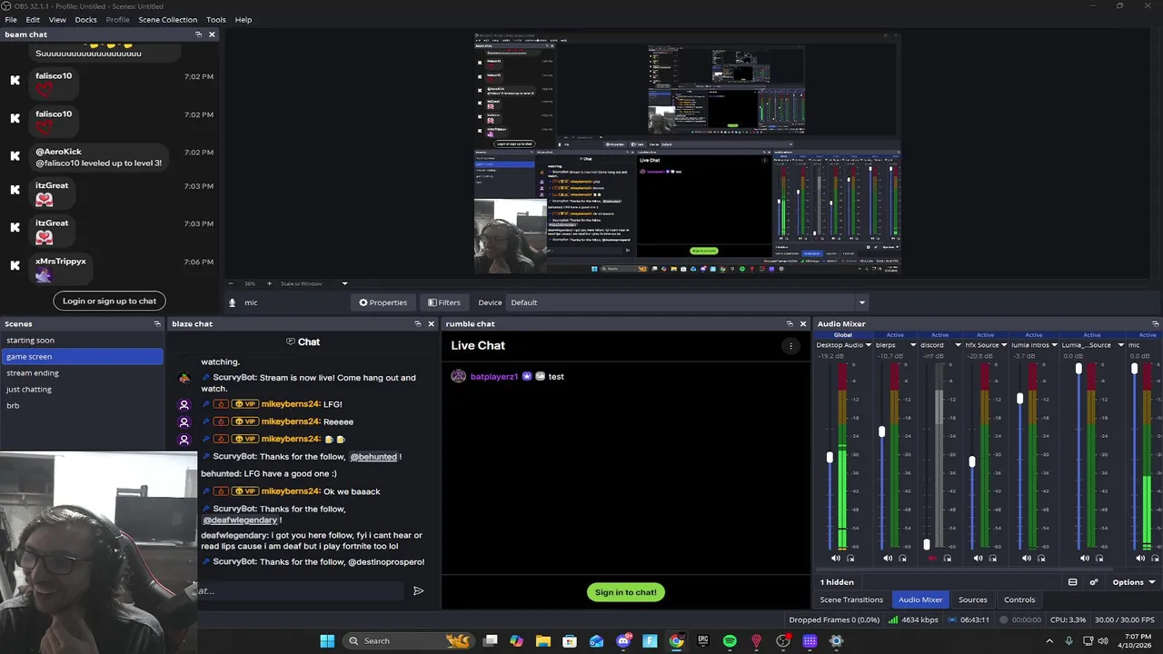Open Epic Games Launcher from taskbar

(703, 641)
